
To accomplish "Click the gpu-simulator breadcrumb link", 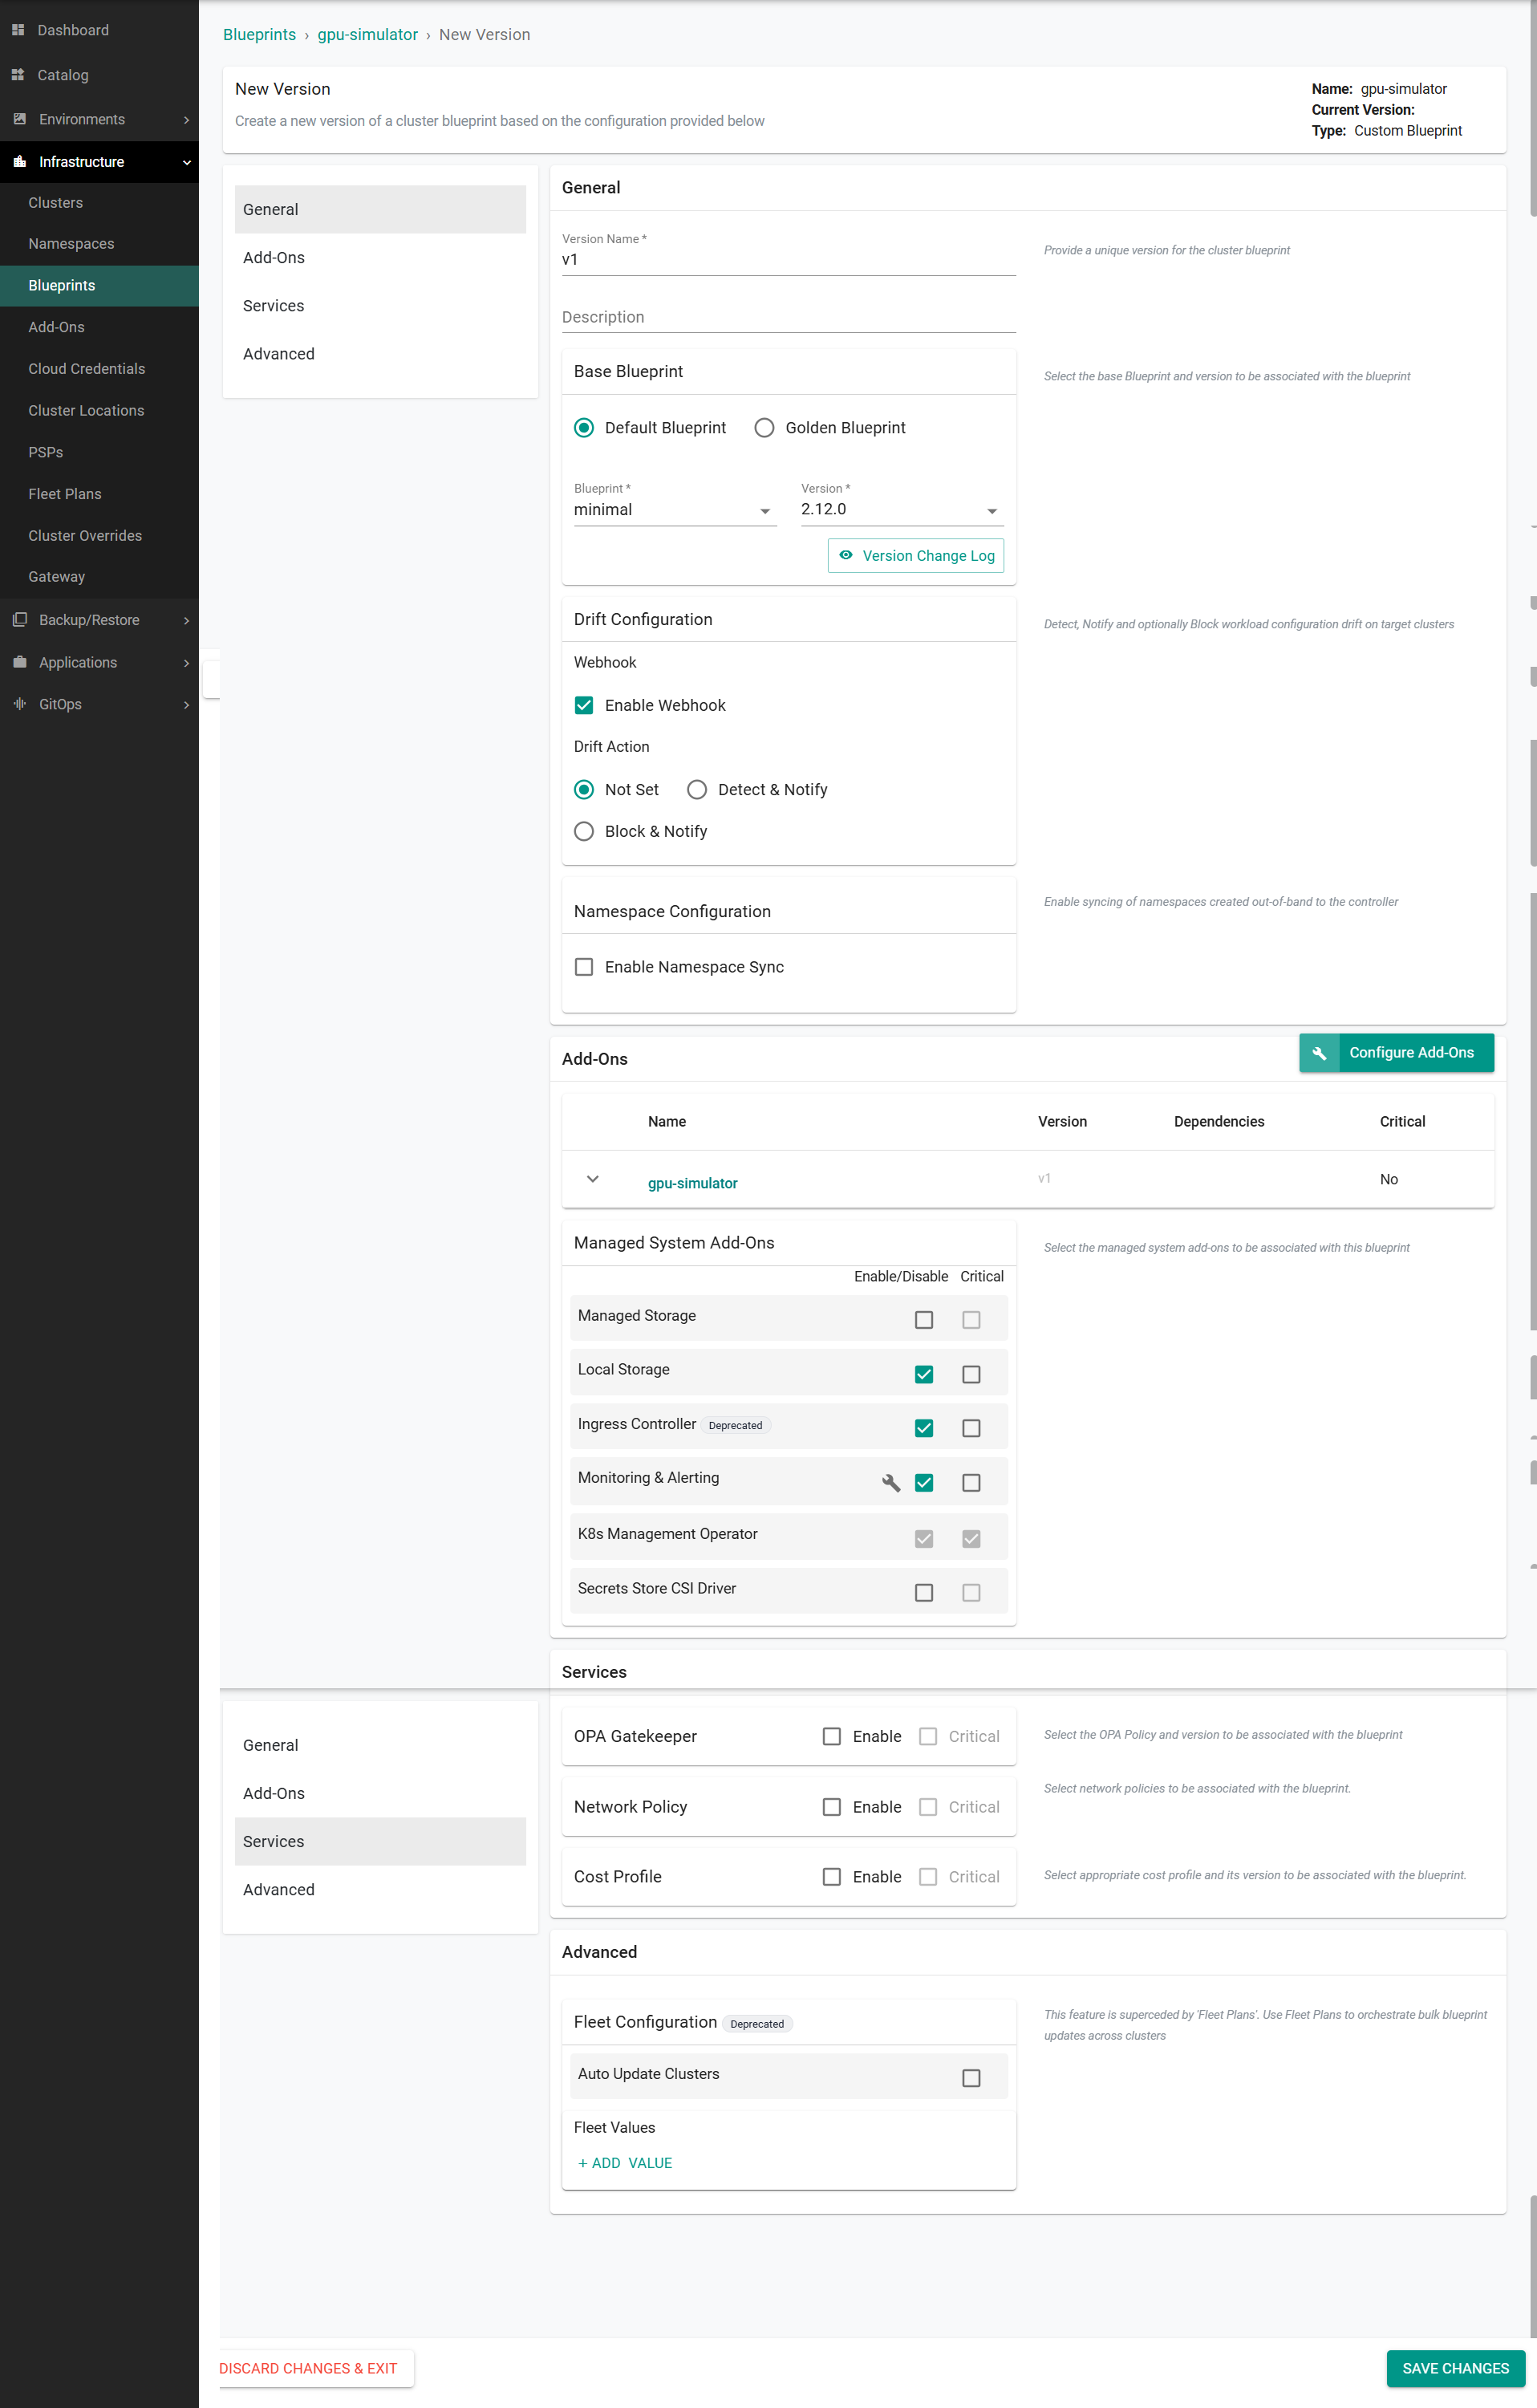I will click(x=367, y=35).
